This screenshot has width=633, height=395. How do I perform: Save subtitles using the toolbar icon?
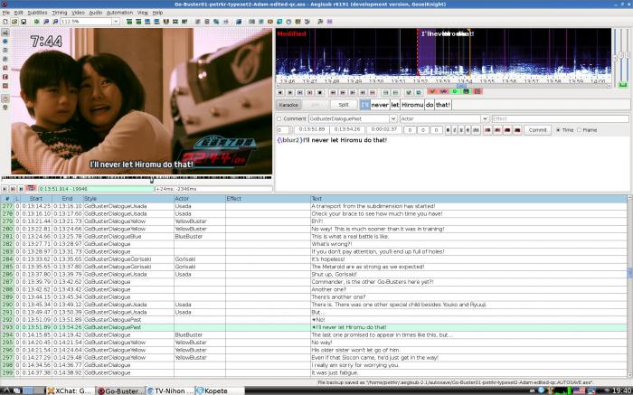(x=24, y=22)
